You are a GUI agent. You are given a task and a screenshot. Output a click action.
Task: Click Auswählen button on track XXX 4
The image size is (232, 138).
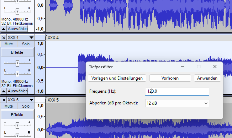click(17, 91)
